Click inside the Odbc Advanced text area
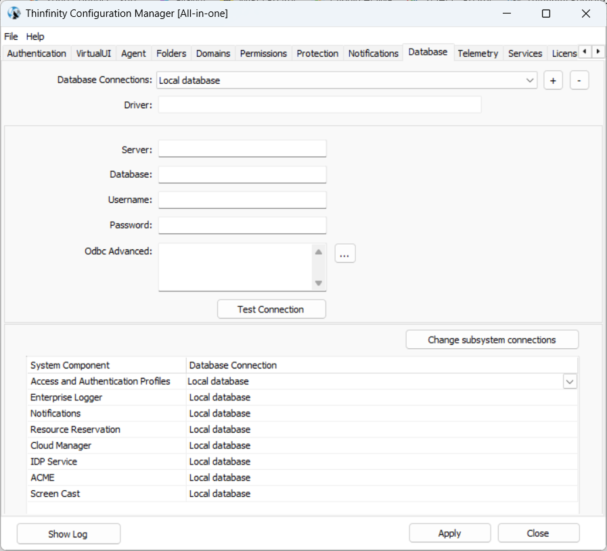The width and height of the screenshot is (607, 551). pos(235,267)
